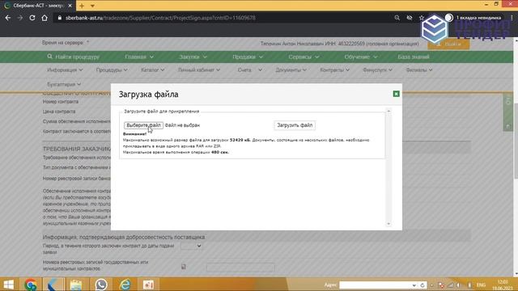The width and height of the screenshot is (518, 291).
Task: Expand the 'Счета' submenu
Action: (250, 70)
